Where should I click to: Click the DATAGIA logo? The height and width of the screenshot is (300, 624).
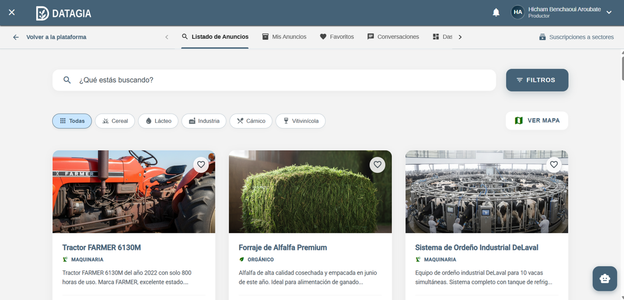[64, 13]
